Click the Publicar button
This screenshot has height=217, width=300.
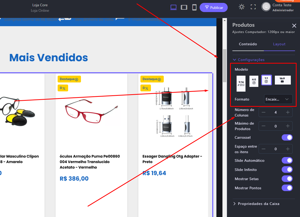point(214,8)
